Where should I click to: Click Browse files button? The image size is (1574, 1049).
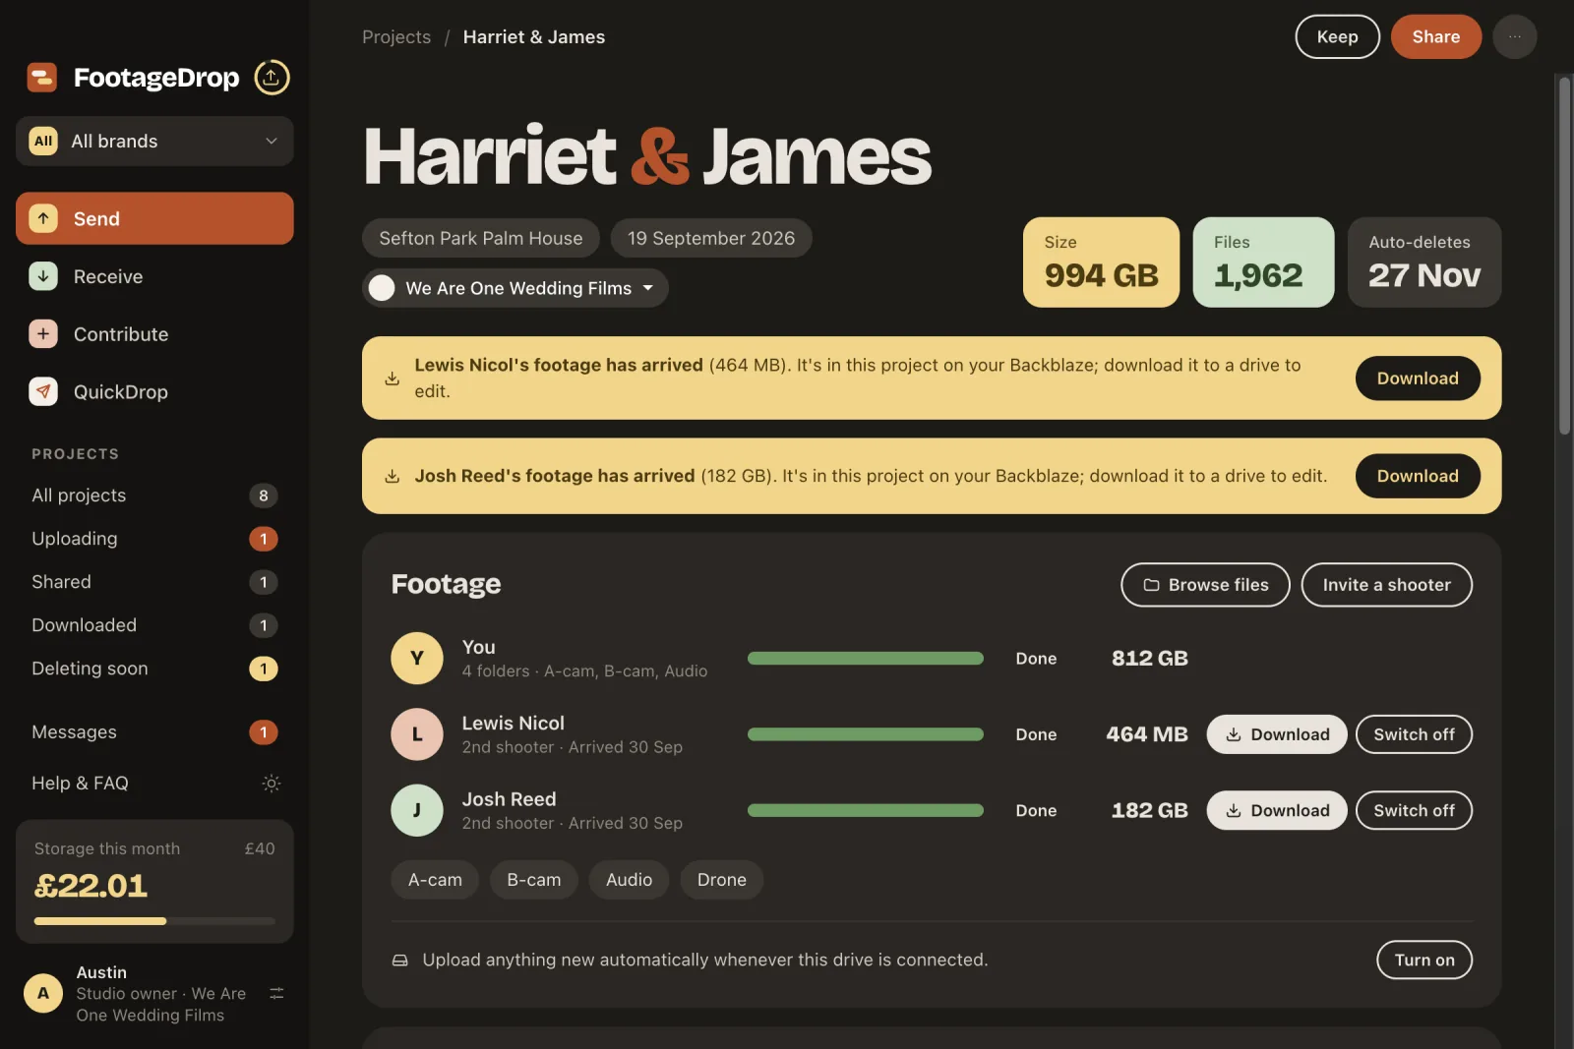[1205, 585]
